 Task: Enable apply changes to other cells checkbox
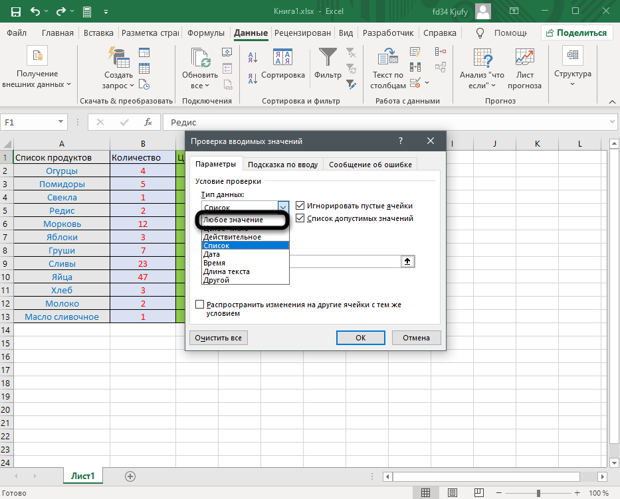click(200, 305)
